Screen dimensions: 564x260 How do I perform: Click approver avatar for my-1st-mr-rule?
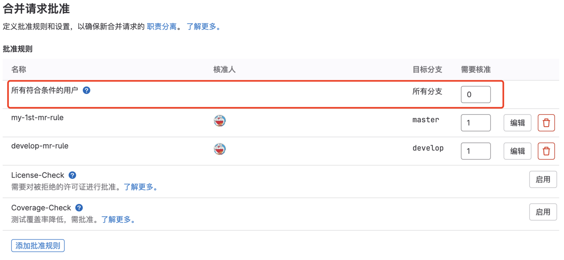pyautogui.click(x=220, y=121)
